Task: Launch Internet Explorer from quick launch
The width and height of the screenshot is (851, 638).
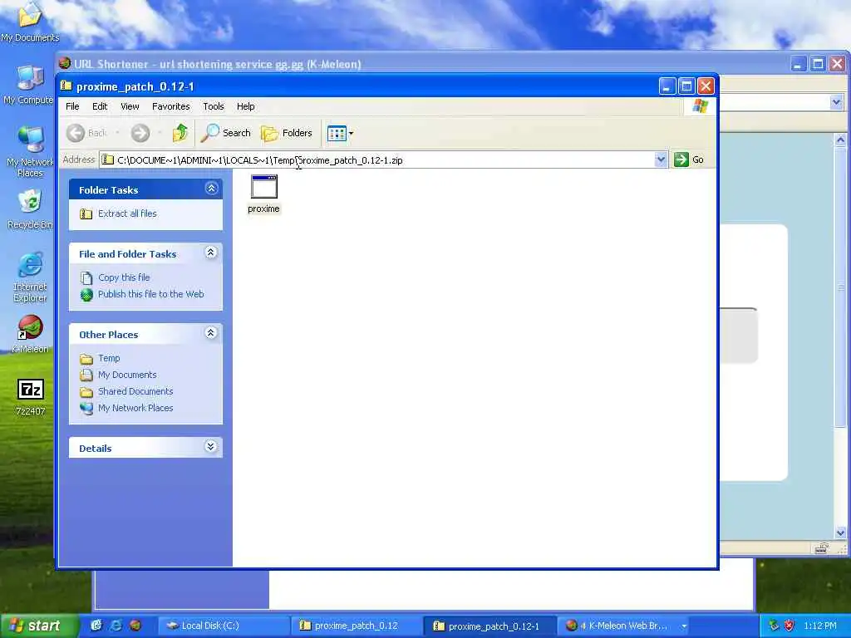Action: 116,626
